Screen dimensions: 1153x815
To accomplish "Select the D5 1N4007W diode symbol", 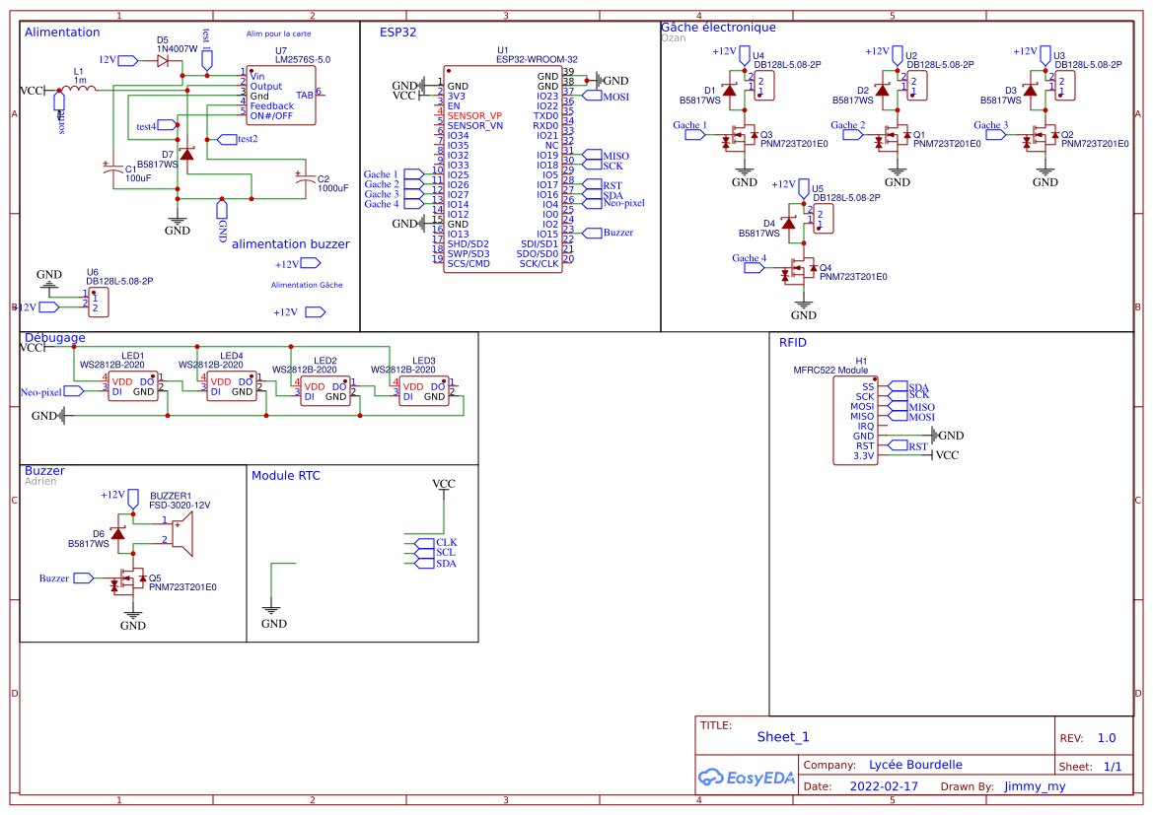I will 163,61.
